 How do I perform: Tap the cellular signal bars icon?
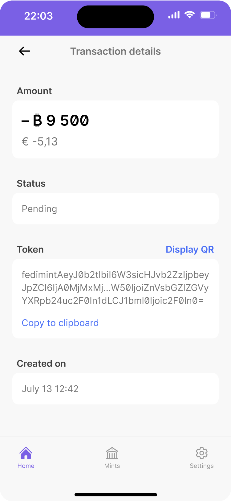(x=174, y=15)
